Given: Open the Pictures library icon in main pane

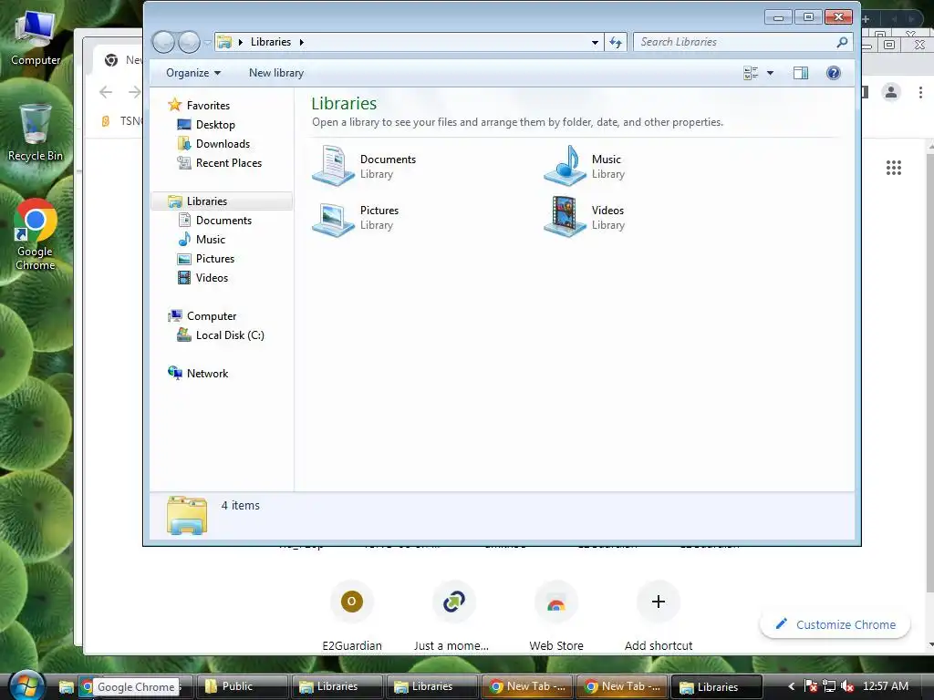Looking at the screenshot, I should tap(334, 218).
